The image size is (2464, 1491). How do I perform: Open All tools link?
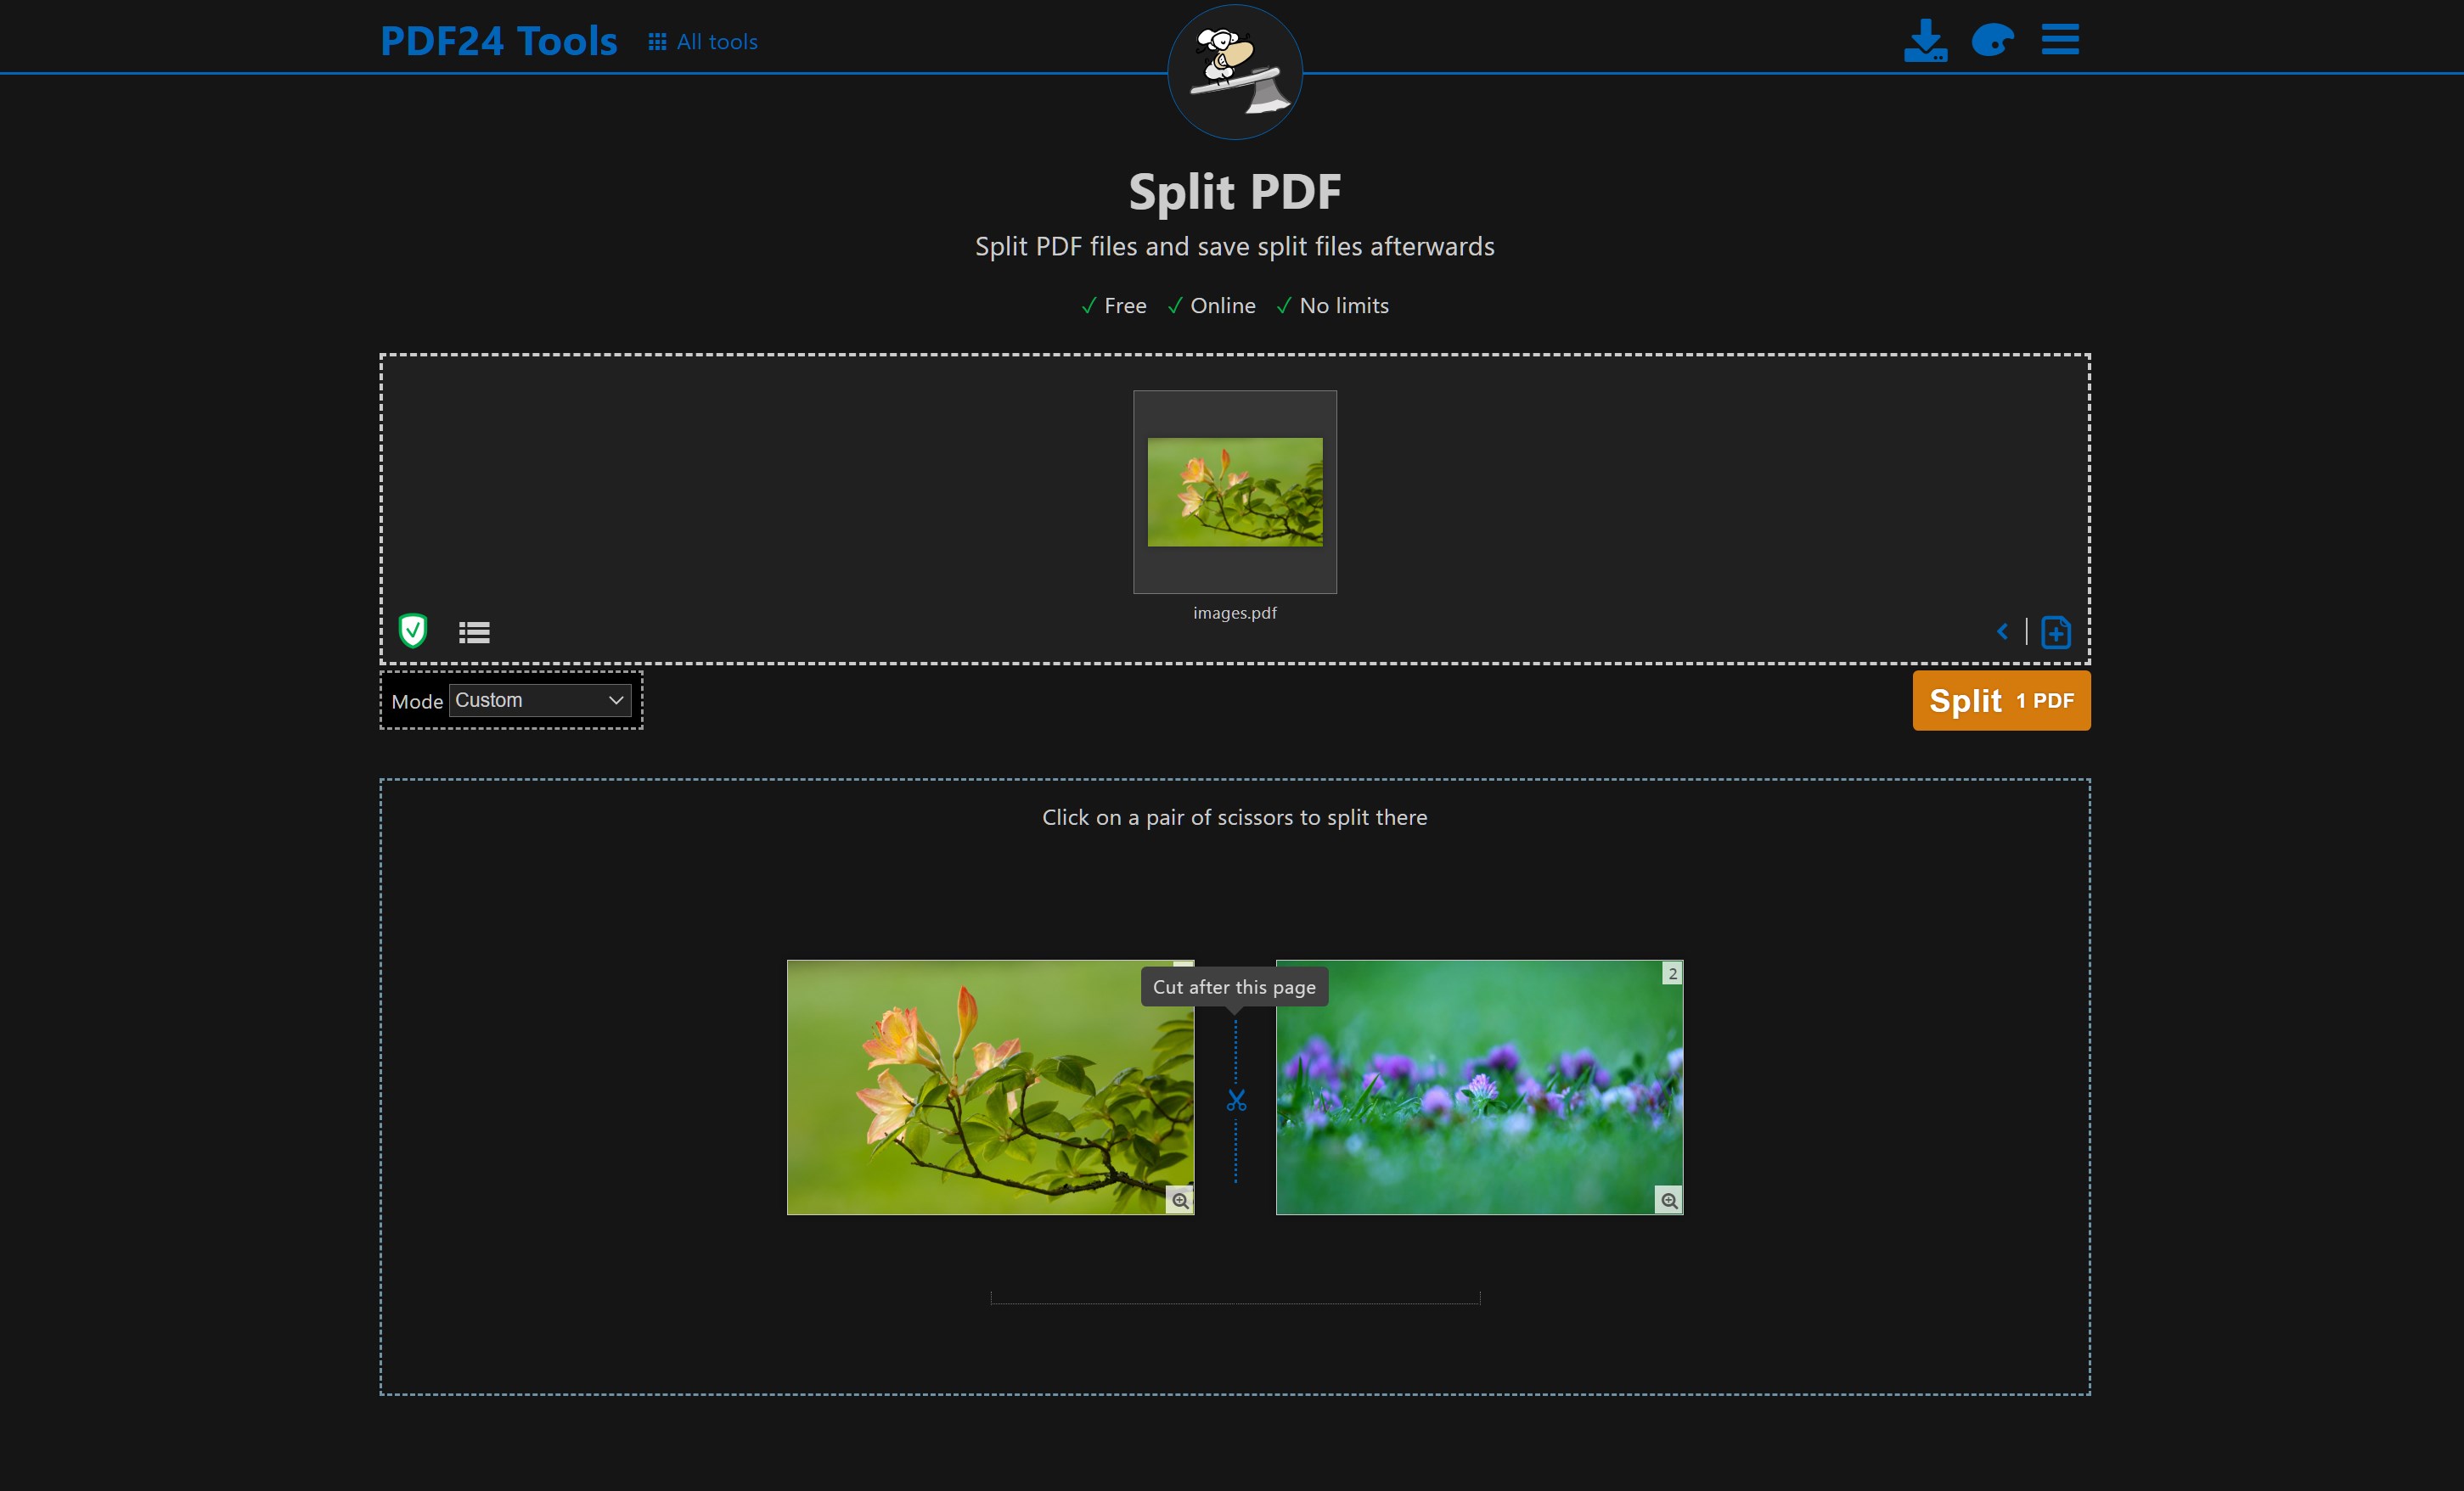[x=716, y=42]
